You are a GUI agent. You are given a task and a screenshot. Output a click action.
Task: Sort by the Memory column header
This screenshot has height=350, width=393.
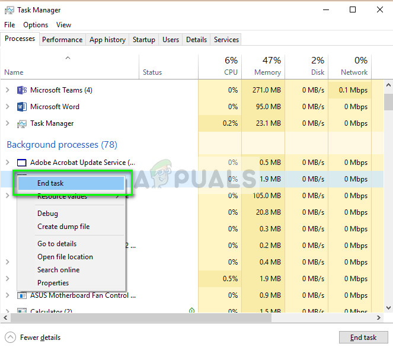click(x=263, y=67)
